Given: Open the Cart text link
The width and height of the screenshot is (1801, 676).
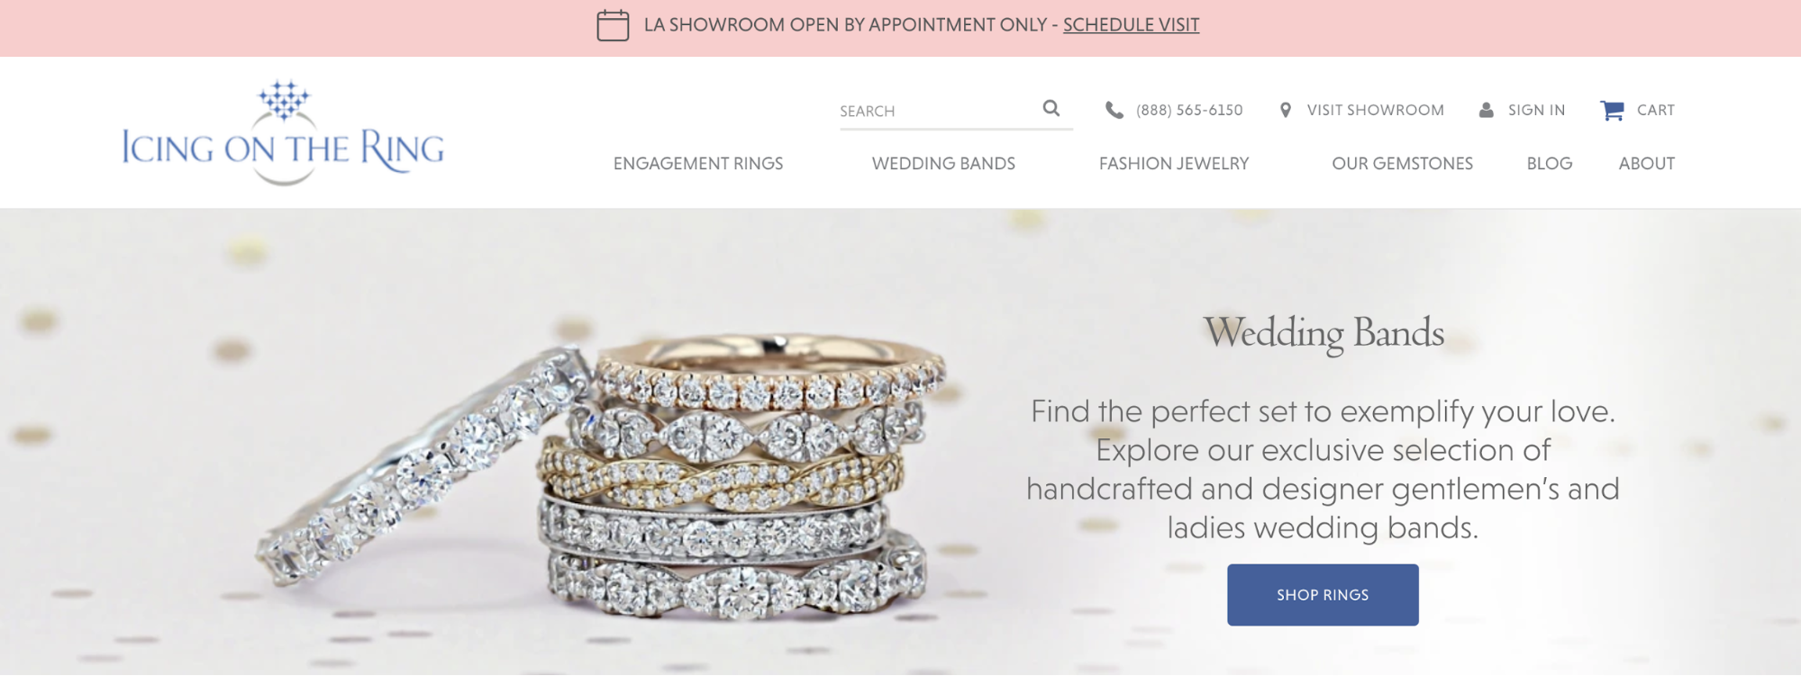Looking at the screenshot, I should pyautogui.click(x=1656, y=110).
